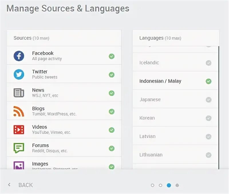Click the Twitter bird icon

[x=19, y=74]
